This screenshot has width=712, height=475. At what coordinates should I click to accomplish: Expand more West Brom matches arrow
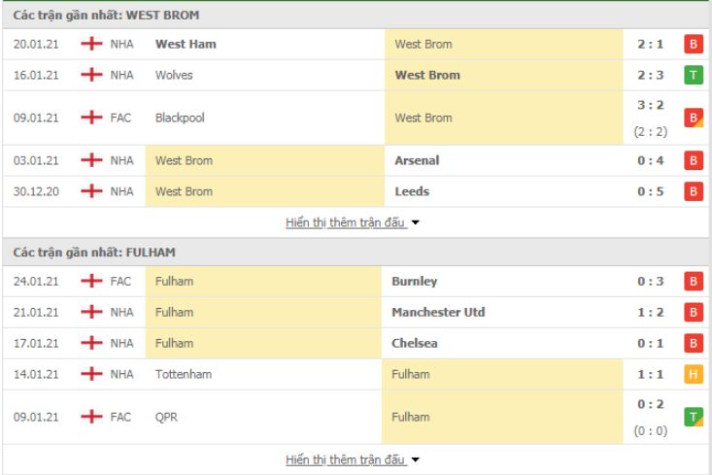tap(415, 222)
